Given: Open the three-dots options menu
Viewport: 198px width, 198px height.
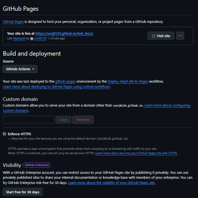Looking at the screenshot, I should 180,36.
